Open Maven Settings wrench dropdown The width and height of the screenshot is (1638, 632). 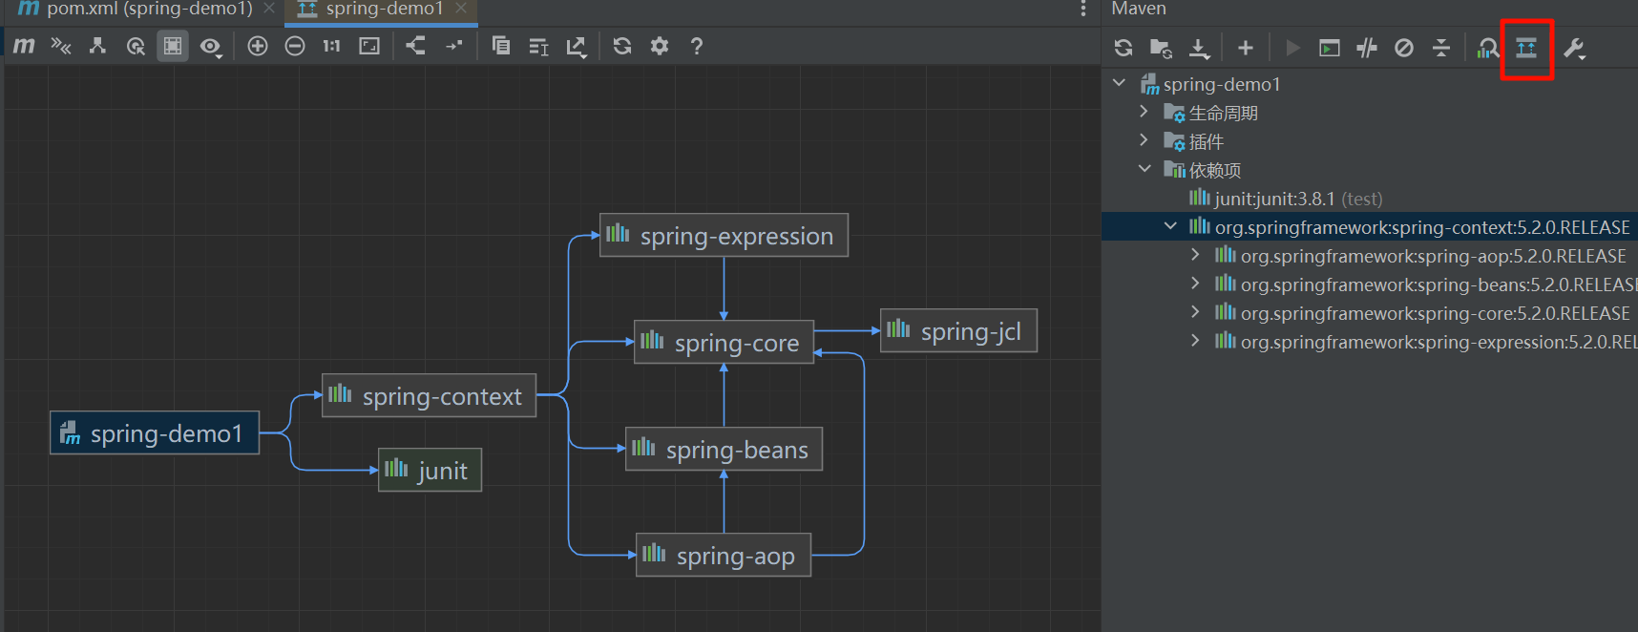1574,48
